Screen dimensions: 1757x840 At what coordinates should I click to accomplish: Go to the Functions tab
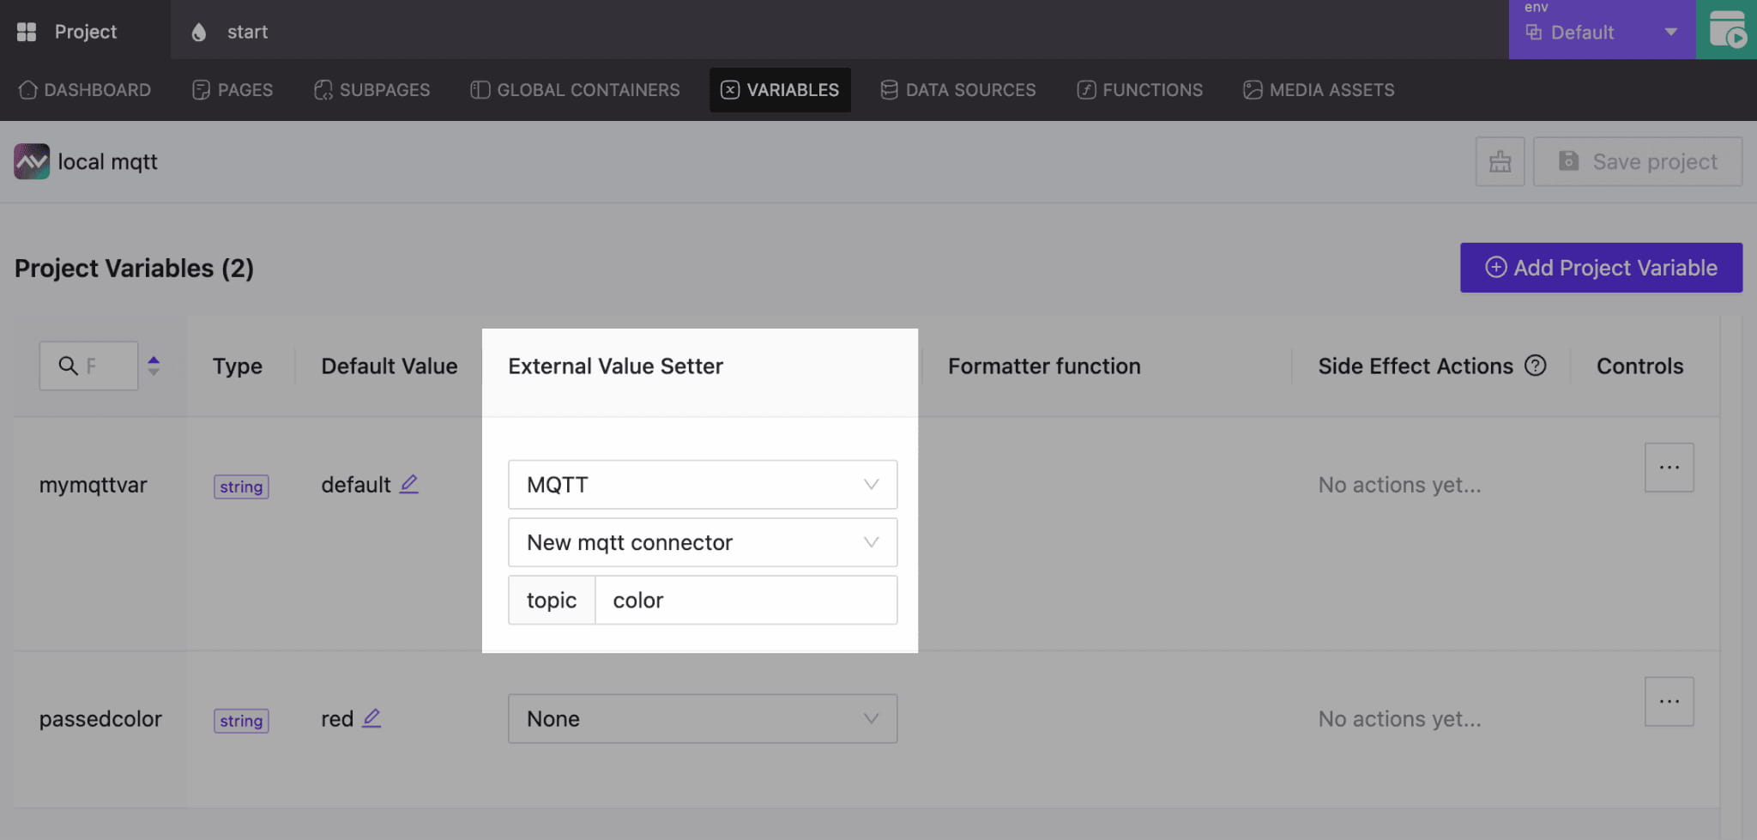pyautogui.click(x=1140, y=90)
